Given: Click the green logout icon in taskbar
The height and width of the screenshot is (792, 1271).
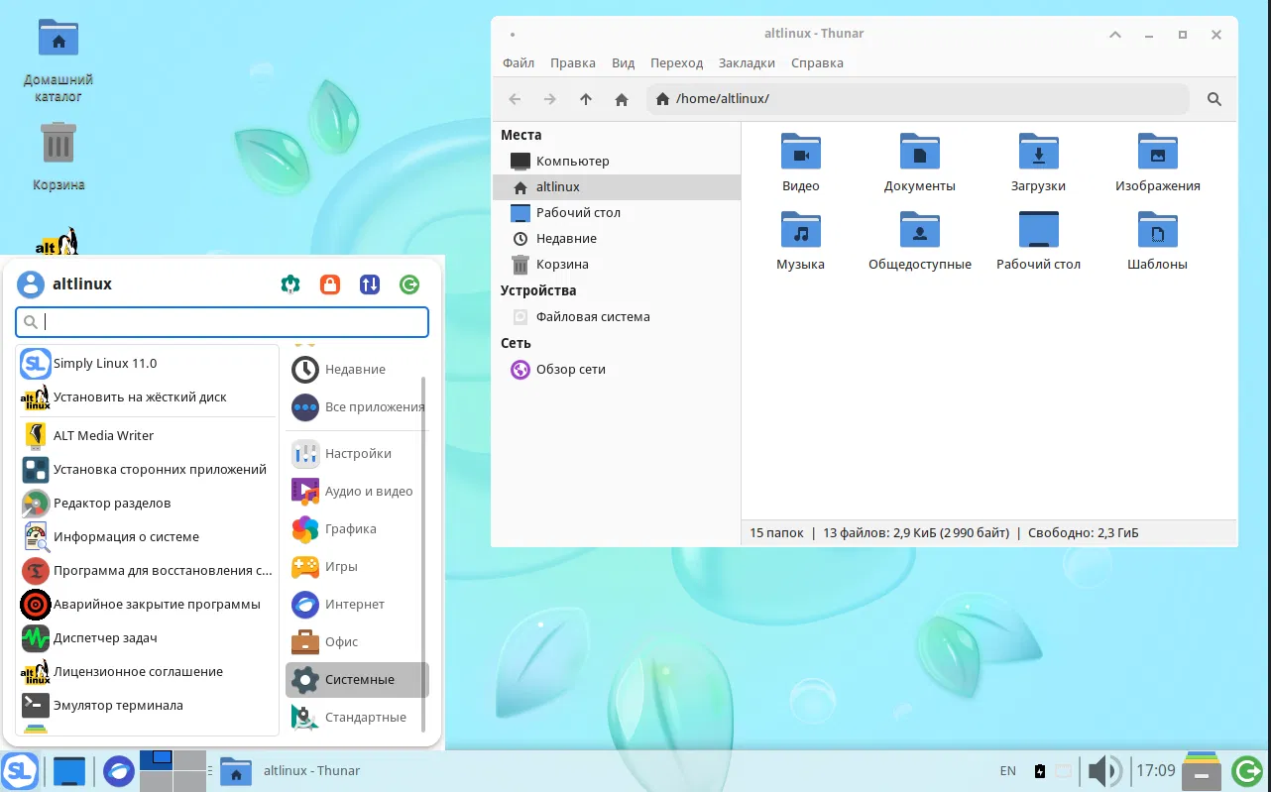Looking at the screenshot, I should point(1248,770).
